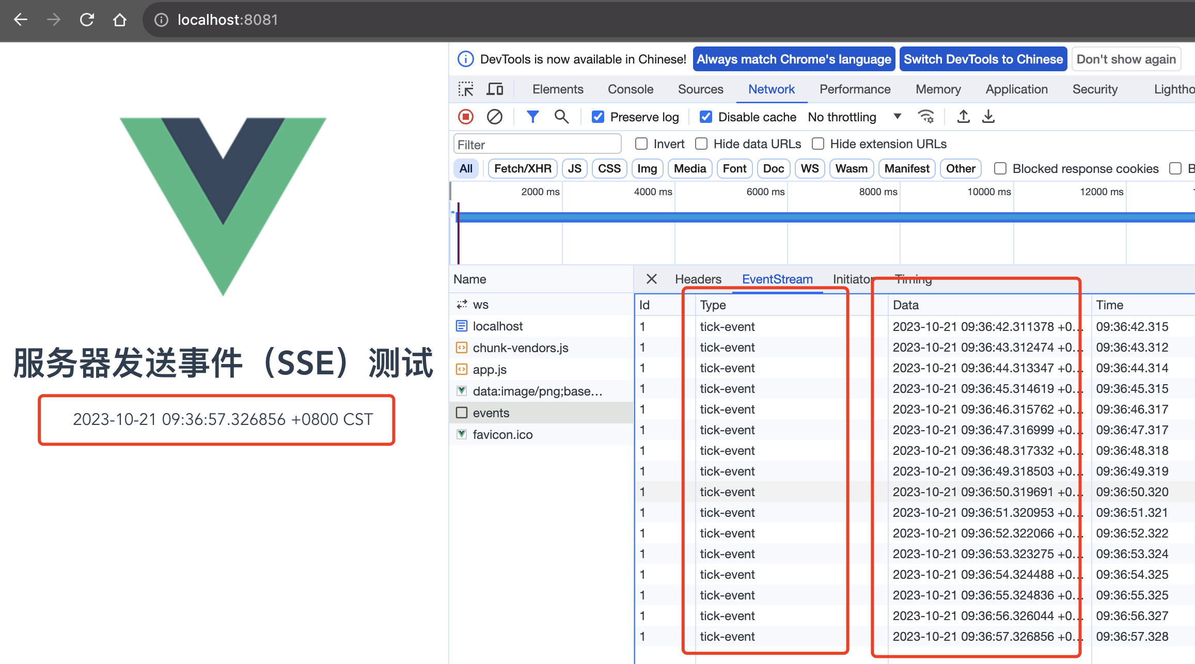Click the browser home icon
The image size is (1195, 664).
(x=119, y=20)
